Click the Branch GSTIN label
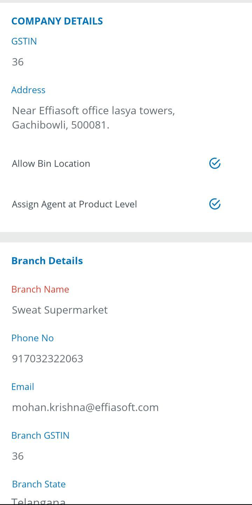Viewport: 252px width, 505px height. [41, 435]
